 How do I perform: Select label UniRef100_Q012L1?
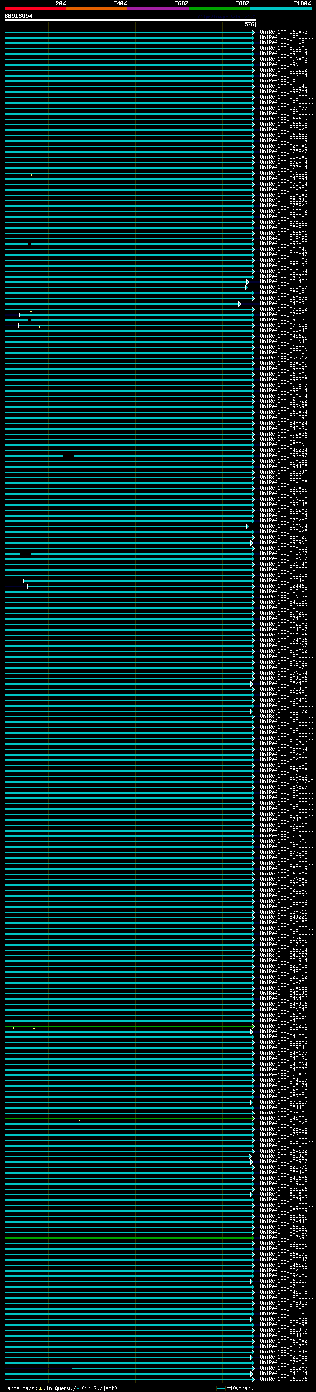(283, 1026)
